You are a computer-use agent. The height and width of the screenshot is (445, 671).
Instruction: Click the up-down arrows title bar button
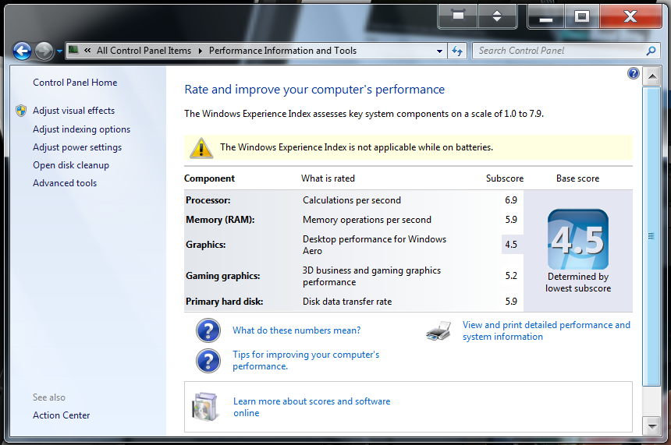tap(497, 16)
